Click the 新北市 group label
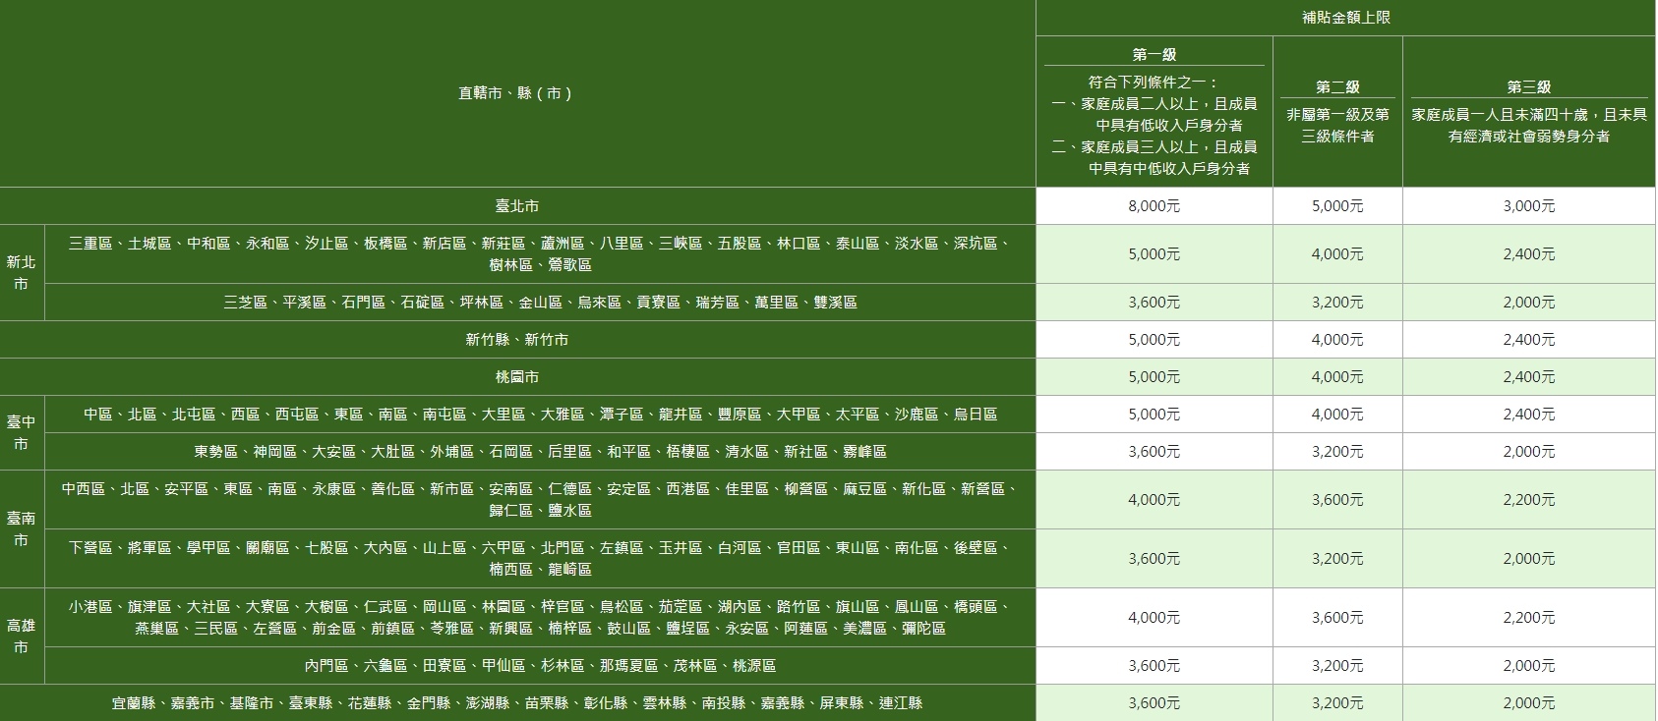 [x=21, y=273]
